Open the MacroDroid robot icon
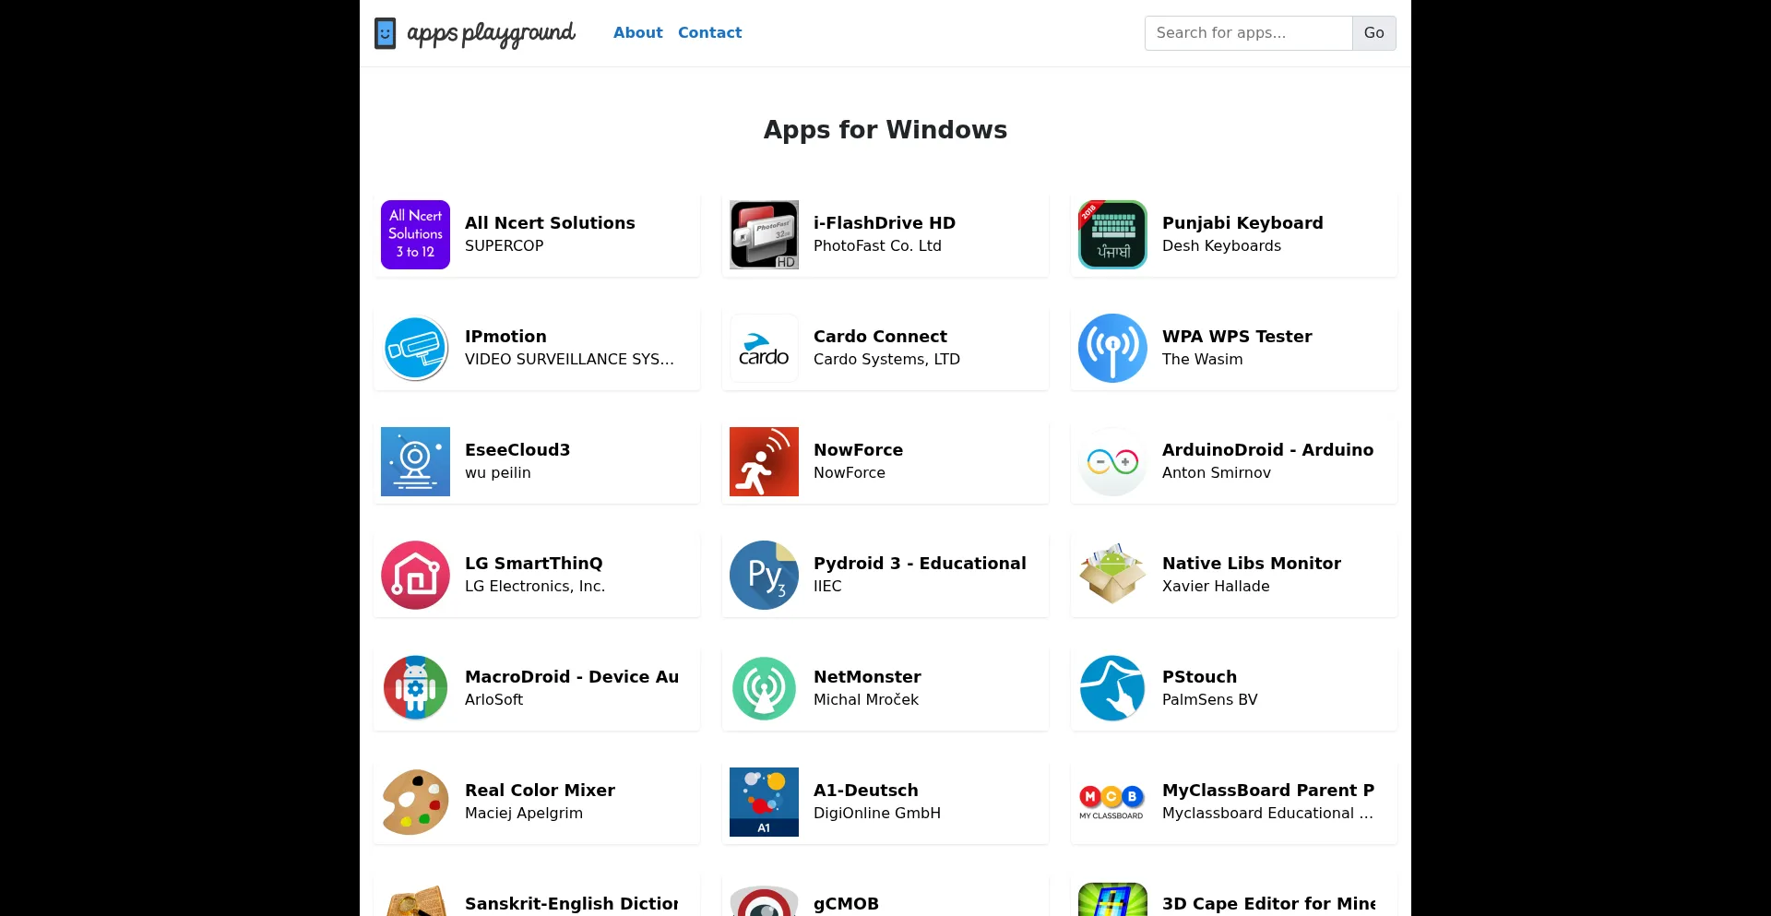The height and width of the screenshot is (916, 1771). (x=415, y=688)
